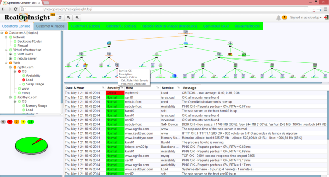
Task: Open the Customer C [Zenoss] tab
Action: (x=120, y=26)
